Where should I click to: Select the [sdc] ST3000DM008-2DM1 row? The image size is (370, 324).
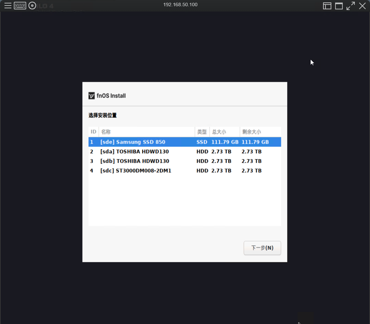(x=185, y=171)
